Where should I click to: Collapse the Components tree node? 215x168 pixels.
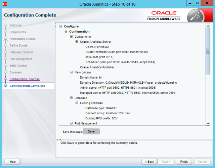coord(71,37)
